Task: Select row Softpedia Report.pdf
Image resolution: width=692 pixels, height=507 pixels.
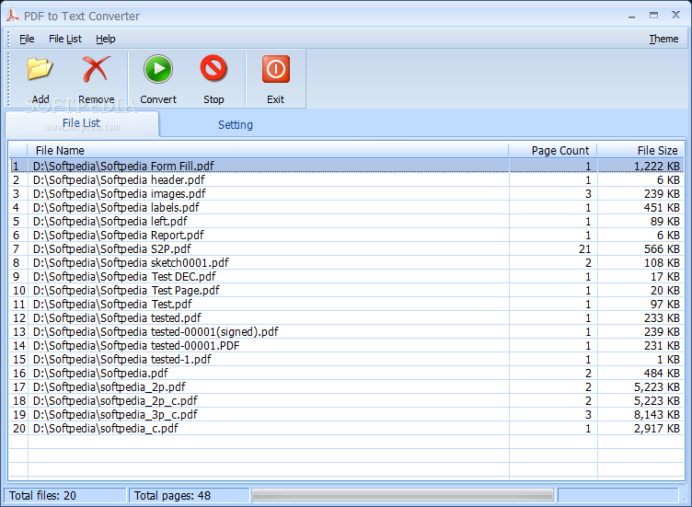Action: pos(346,236)
